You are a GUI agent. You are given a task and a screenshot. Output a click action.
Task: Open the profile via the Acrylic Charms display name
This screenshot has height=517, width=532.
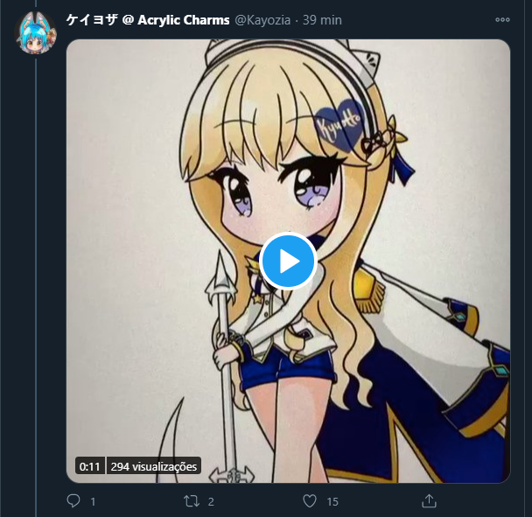click(148, 20)
